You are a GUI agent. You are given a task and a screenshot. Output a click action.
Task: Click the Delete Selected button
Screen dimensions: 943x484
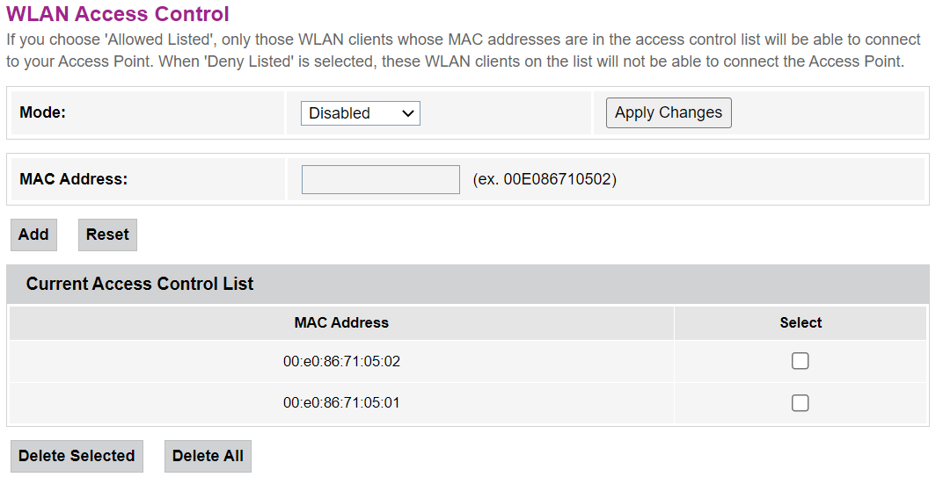pyautogui.click(x=77, y=456)
